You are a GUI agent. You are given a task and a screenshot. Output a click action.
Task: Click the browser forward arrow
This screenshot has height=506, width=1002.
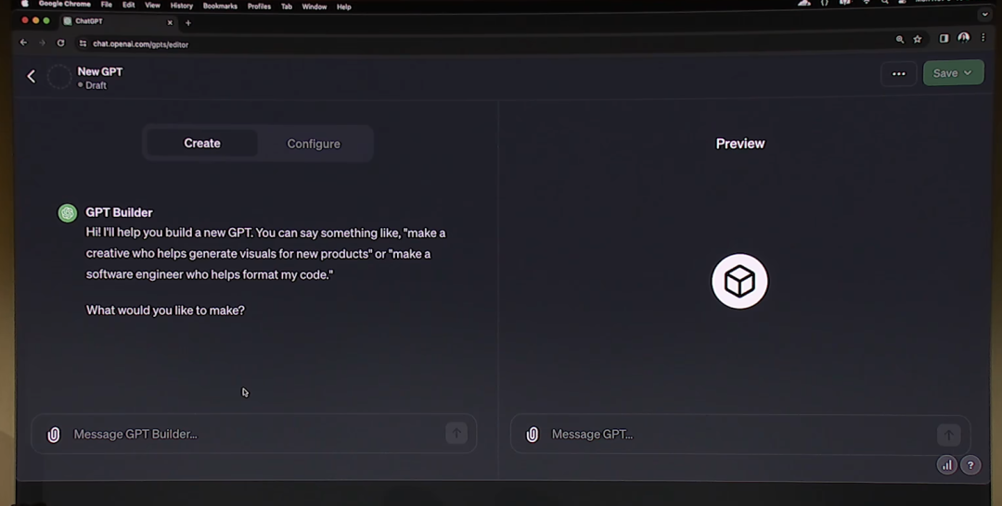42,43
